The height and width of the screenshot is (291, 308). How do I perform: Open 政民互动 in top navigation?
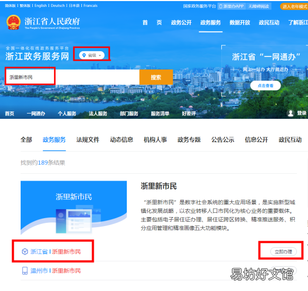click(x=269, y=23)
